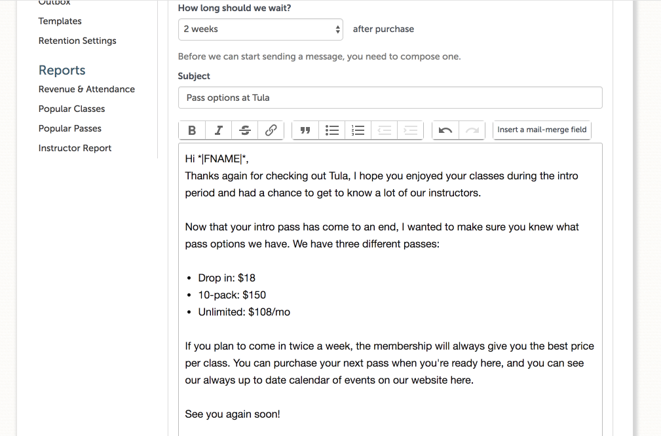Click the 'Drop in: $18' bullet line
Viewport: 661px width, 436px height.
coord(227,278)
